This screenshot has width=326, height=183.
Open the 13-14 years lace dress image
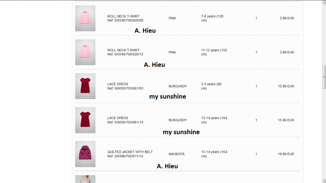coord(85,120)
